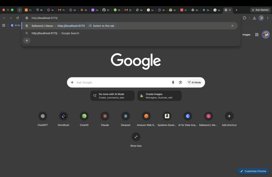Click Switch to this tab button
This screenshot has width=272, height=177.
[102, 26]
